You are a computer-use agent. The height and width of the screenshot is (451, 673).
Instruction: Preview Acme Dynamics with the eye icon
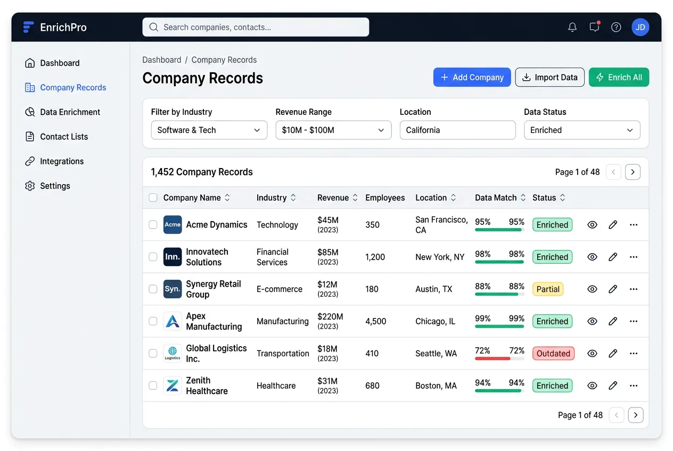[x=592, y=224]
